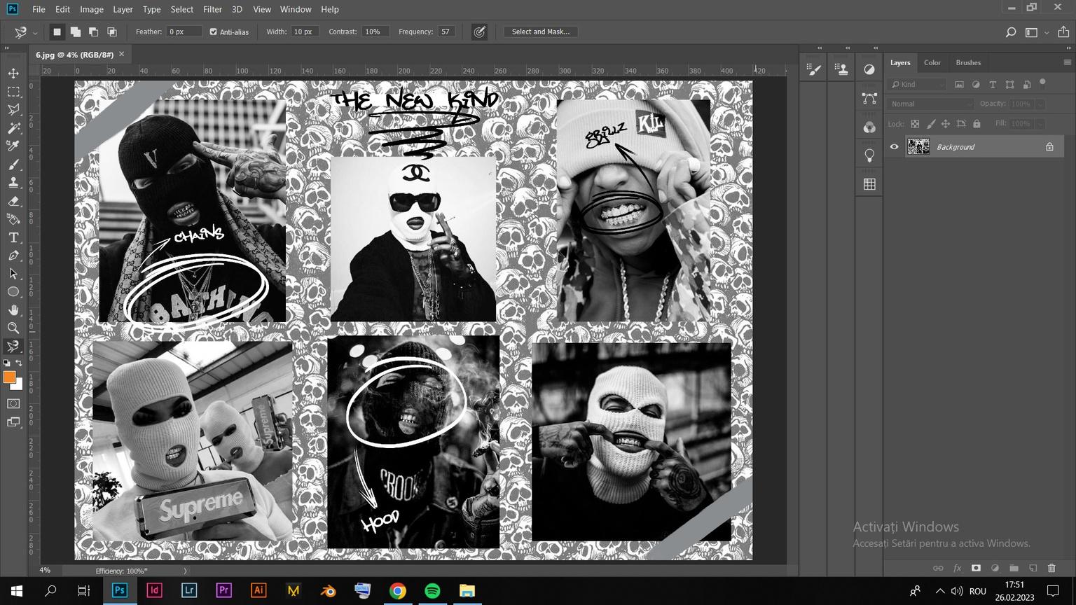Toggle type layer filter in Layers panel
Viewport: 1076px width, 605px height.
click(993, 84)
